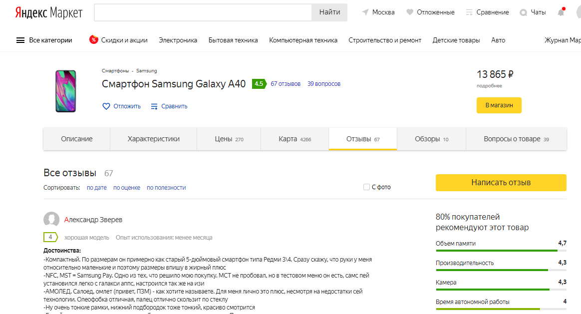Enable the С фото checkbox
The height and width of the screenshot is (314, 581).
(x=367, y=187)
